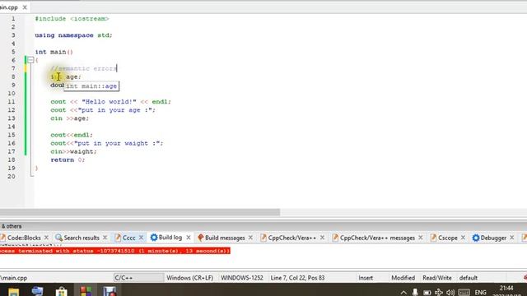Show hidden system tray icons
This screenshot has height=296, width=527.
click(x=403, y=293)
